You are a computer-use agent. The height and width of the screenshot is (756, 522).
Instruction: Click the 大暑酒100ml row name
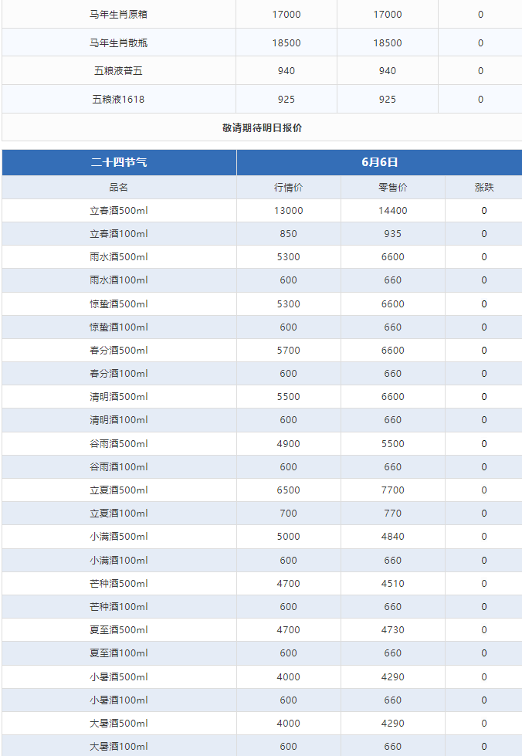coord(119,747)
